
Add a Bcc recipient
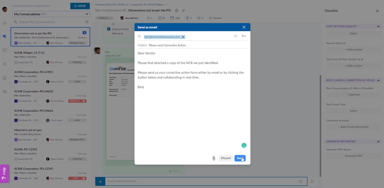point(244,36)
